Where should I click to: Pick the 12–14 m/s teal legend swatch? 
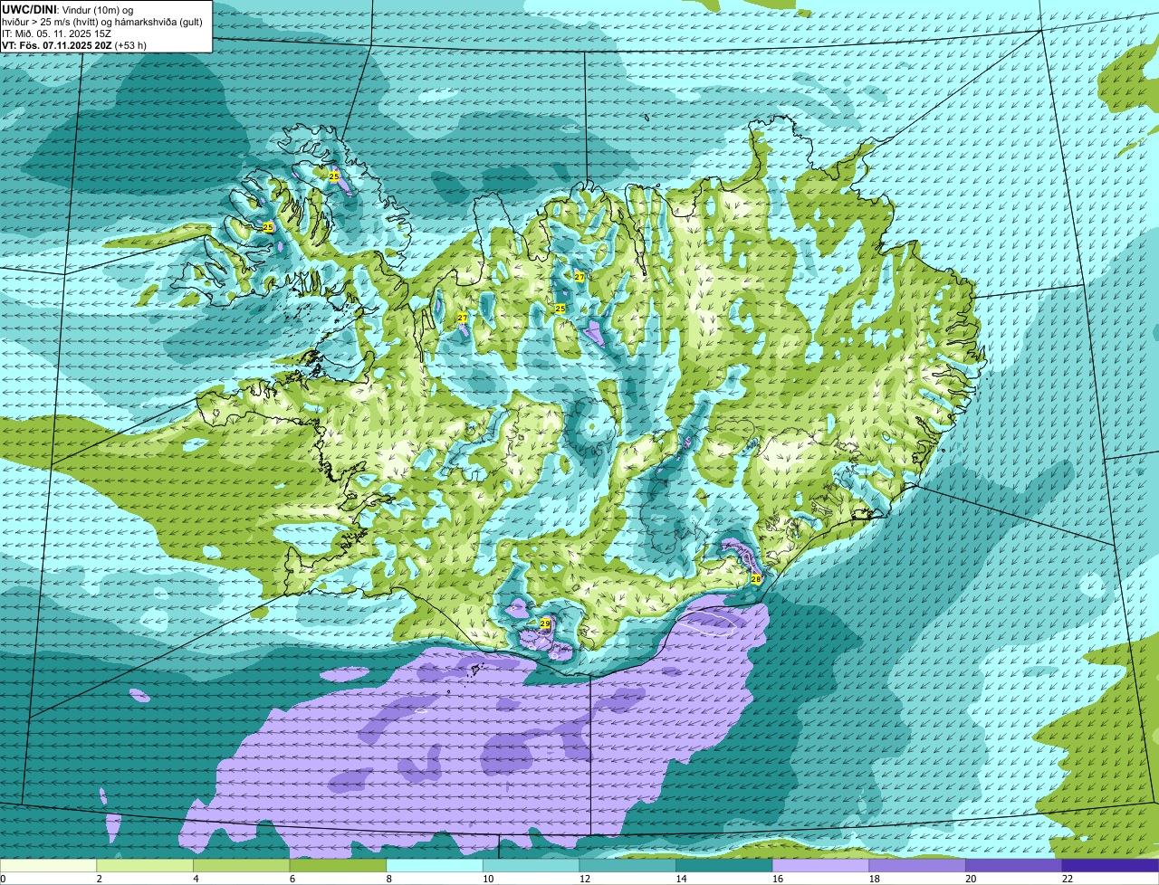coord(627,866)
